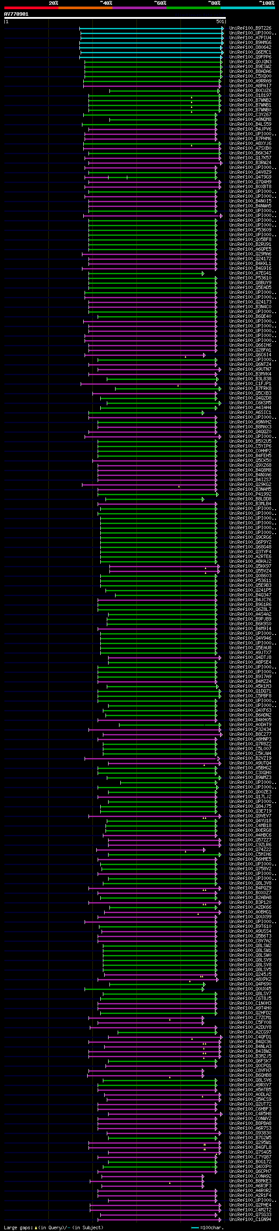Select hit label UniRef100_Q7Q4H9
The image size is (279, 1231).
click(x=250, y=182)
